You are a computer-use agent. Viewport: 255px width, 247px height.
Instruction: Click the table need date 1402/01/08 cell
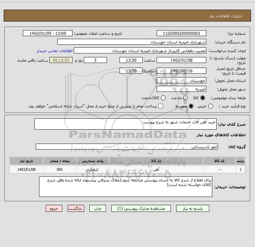pos(26,169)
